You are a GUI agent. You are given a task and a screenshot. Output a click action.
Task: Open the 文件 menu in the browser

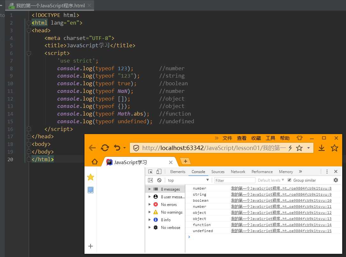coord(227,138)
